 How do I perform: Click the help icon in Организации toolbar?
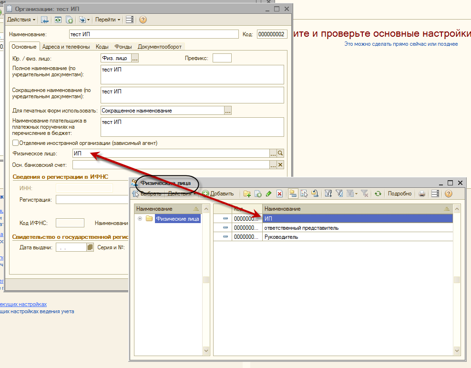click(143, 20)
